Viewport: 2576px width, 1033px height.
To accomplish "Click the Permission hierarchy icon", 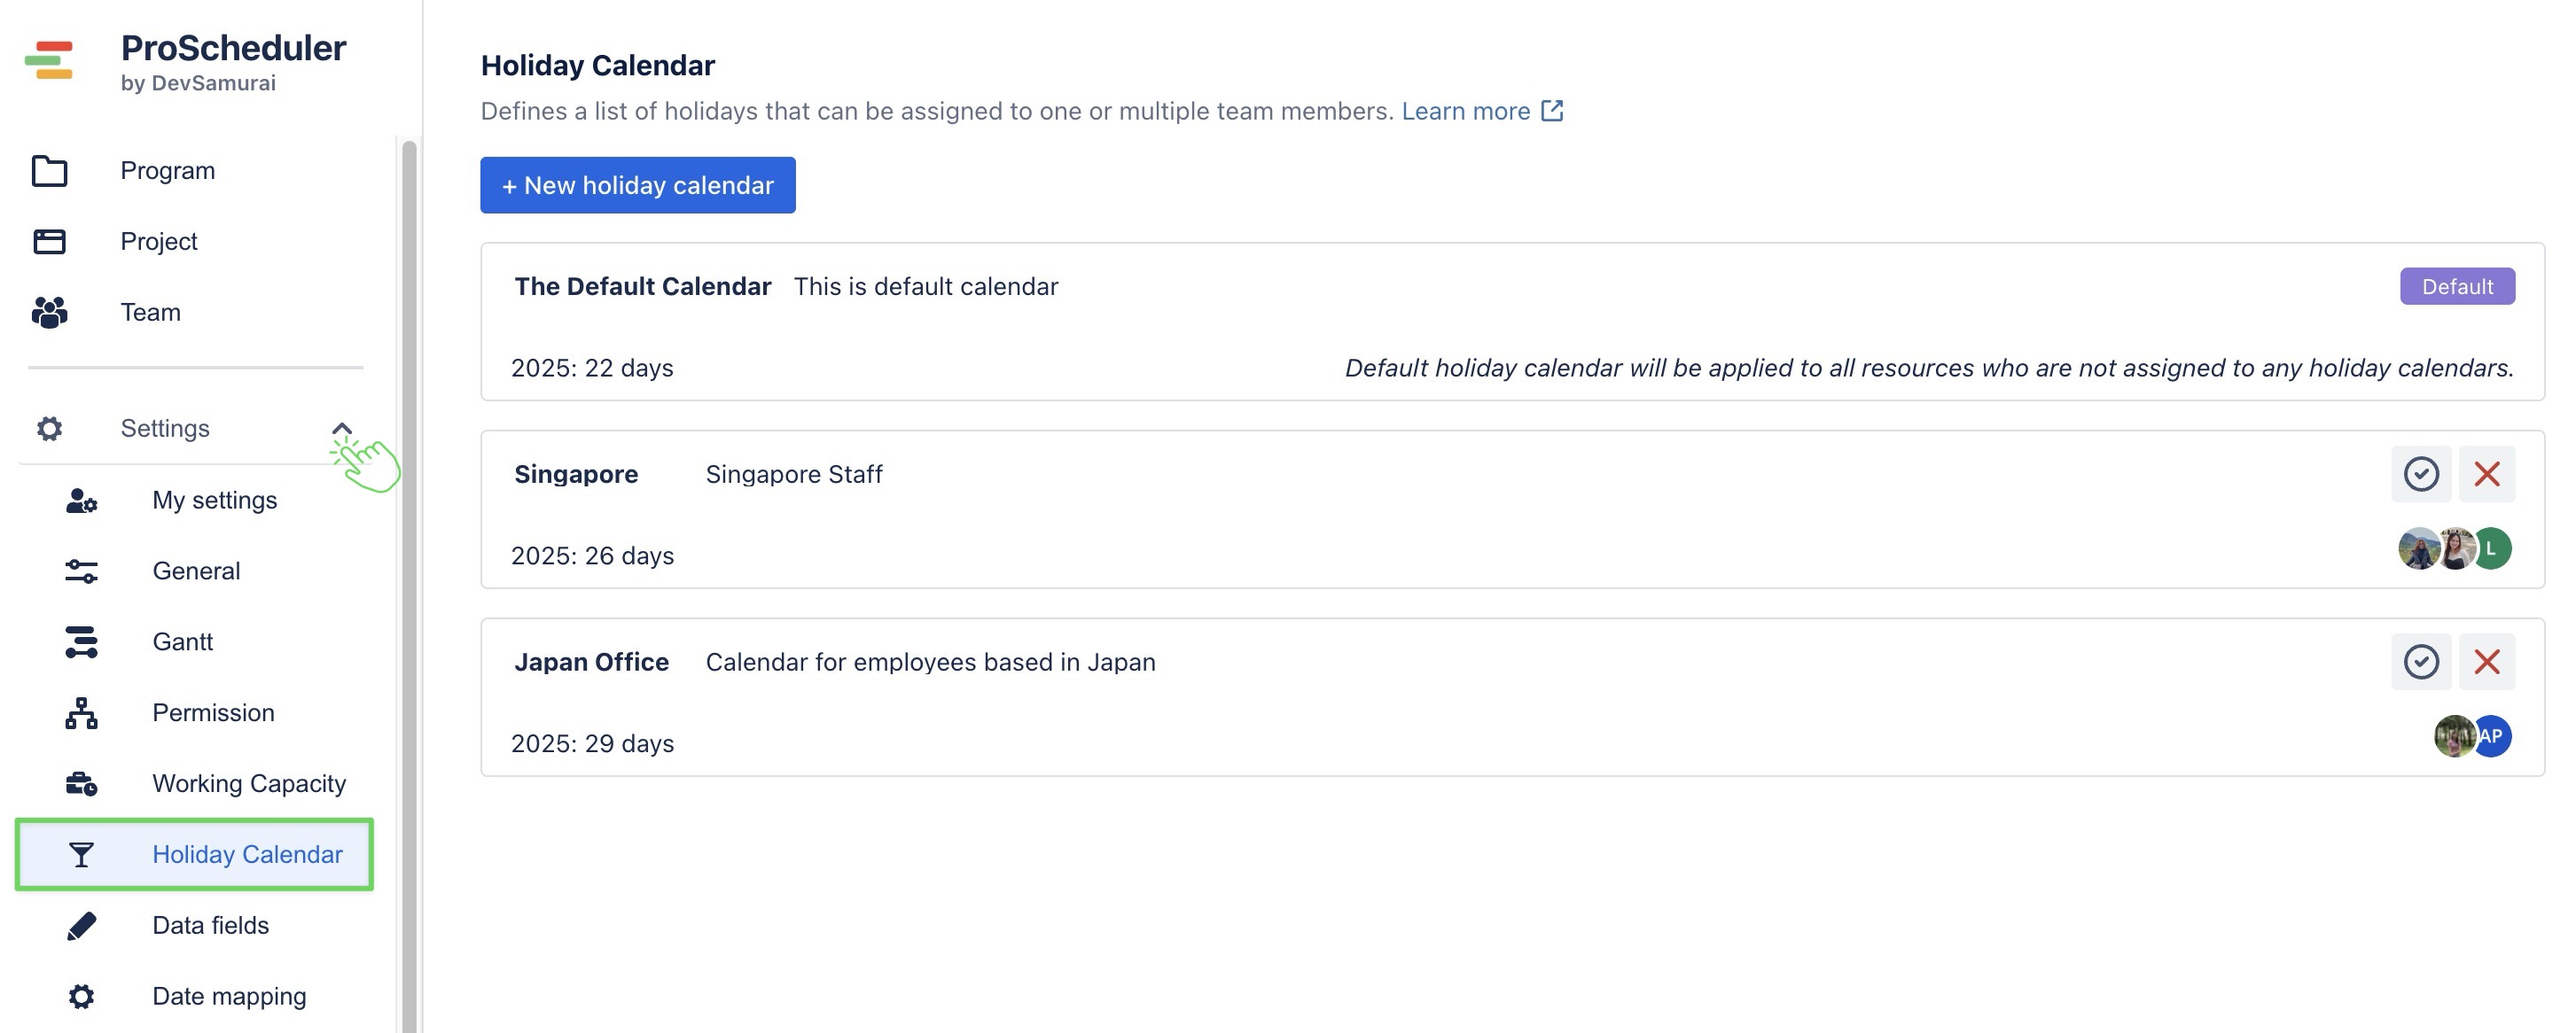I will pyautogui.click(x=81, y=713).
